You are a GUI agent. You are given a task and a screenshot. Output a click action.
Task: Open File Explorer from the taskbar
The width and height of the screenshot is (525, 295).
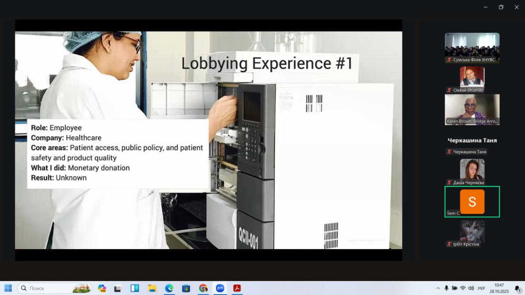pos(152,288)
